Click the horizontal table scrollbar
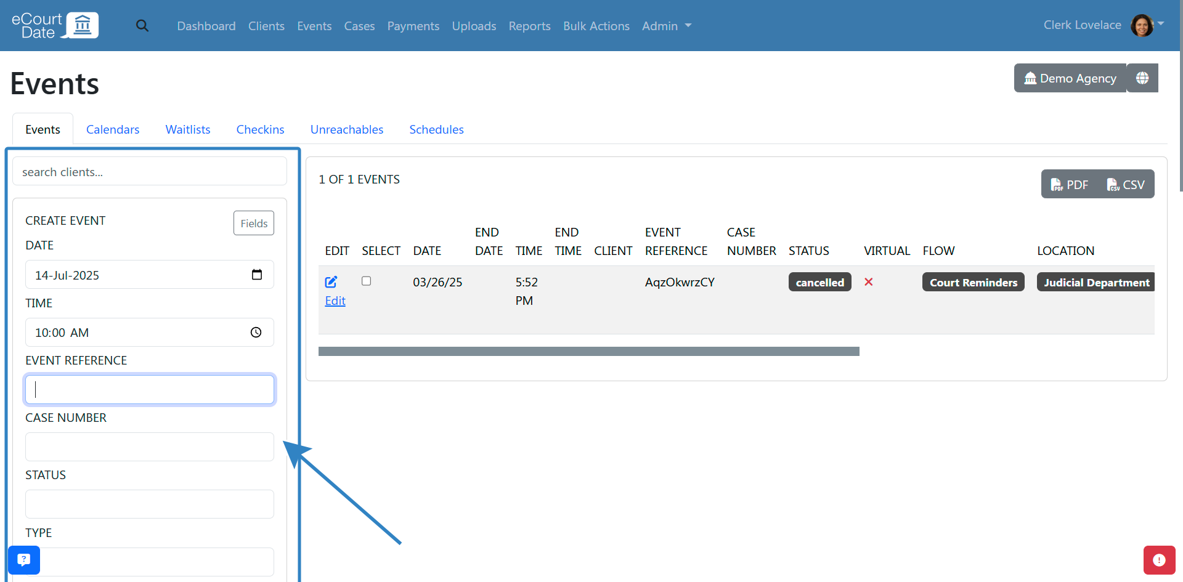 [x=588, y=351]
